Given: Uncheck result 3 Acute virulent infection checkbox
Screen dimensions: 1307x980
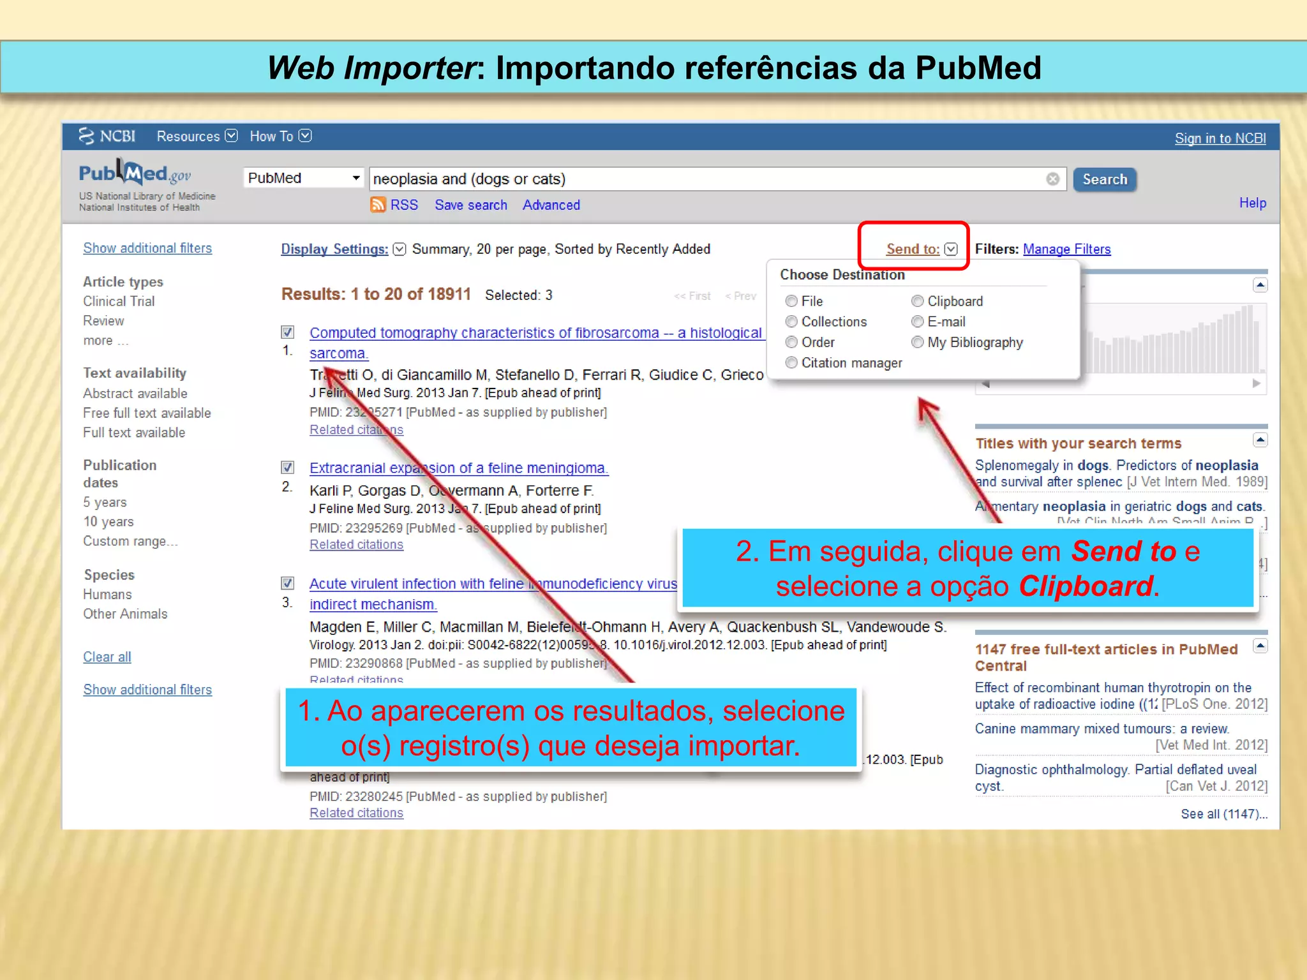Looking at the screenshot, I should [x=288, y=583].
